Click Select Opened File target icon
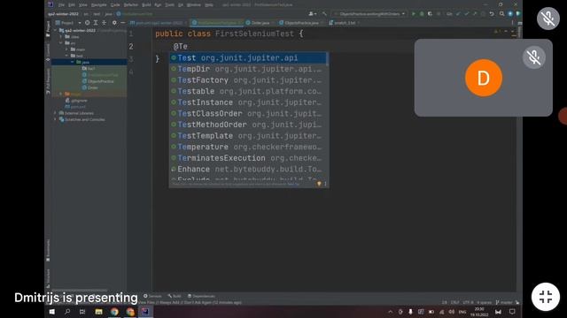 click(x=88, y=23)
